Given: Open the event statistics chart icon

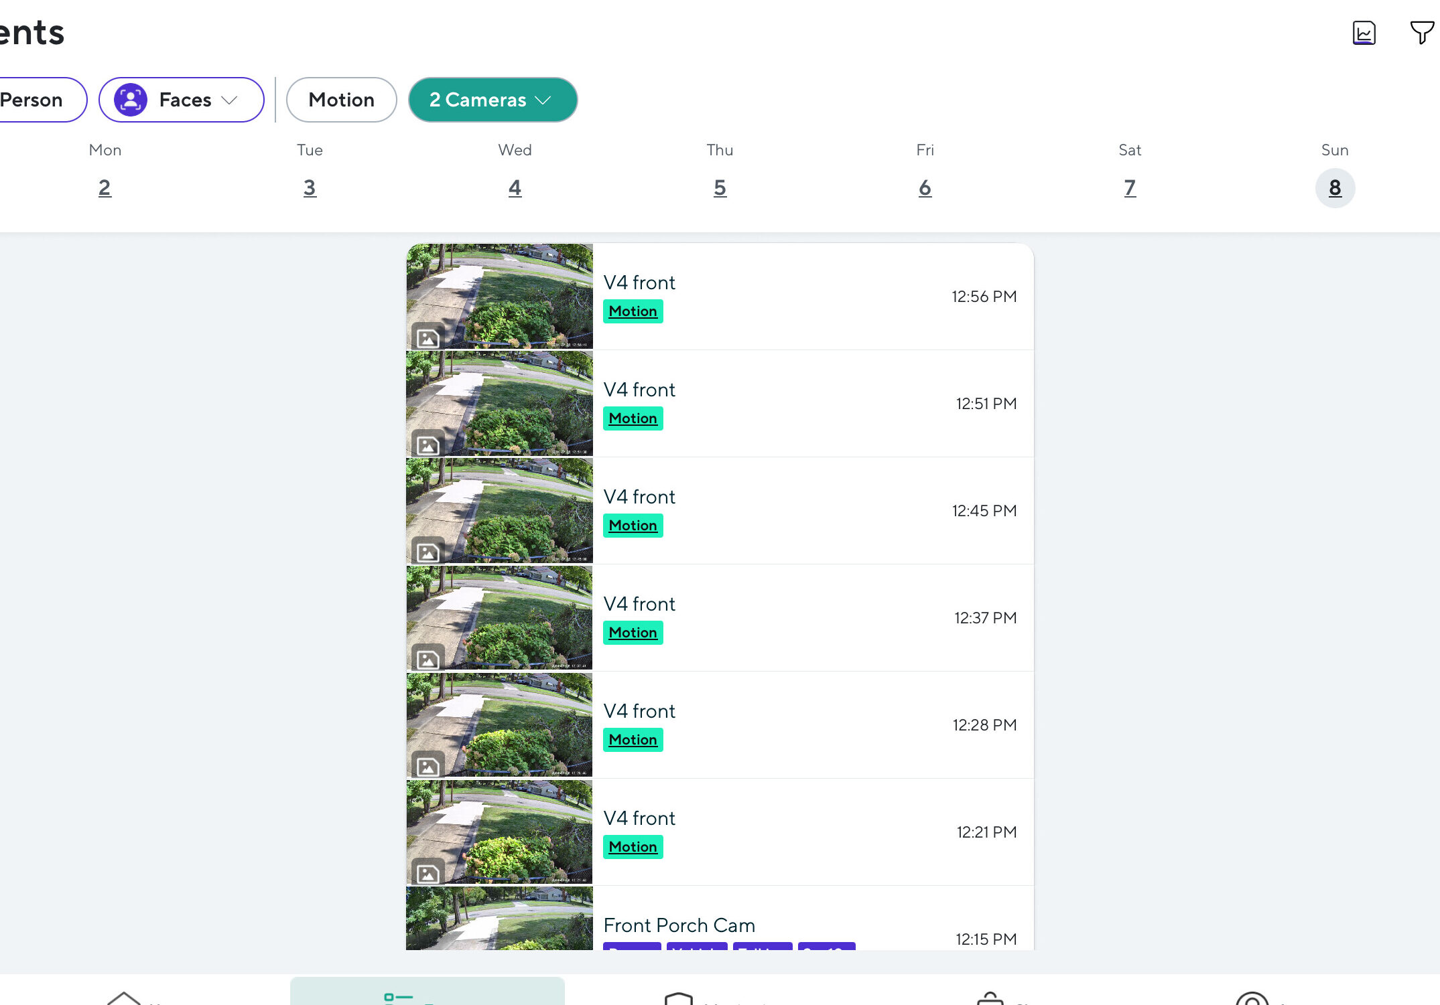Looking at the screenshot, I should [x=1364, y=32].
